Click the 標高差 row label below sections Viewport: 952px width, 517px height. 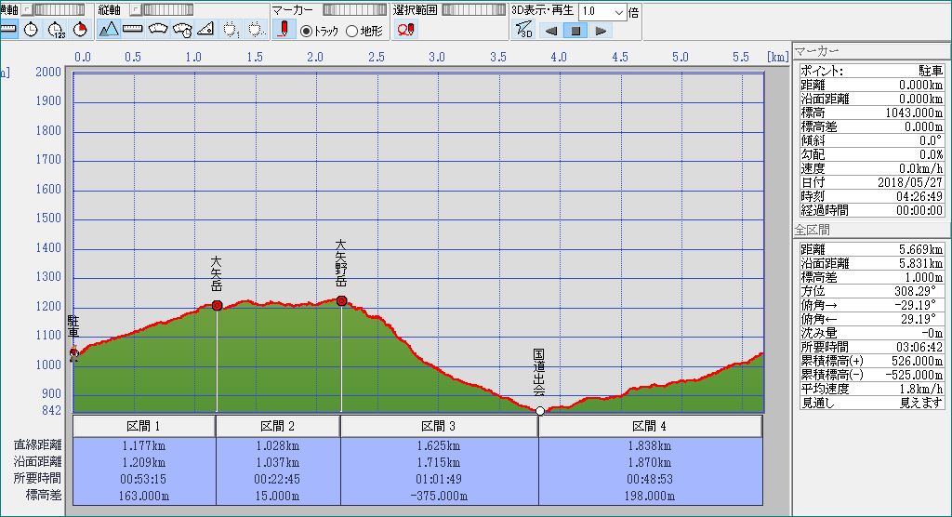click(x=44, y=495)
